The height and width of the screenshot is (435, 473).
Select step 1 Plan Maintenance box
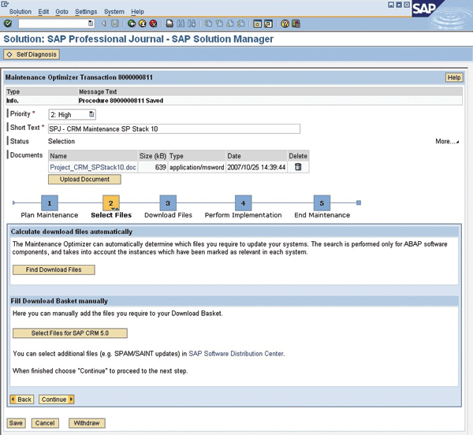click(50, 203)
